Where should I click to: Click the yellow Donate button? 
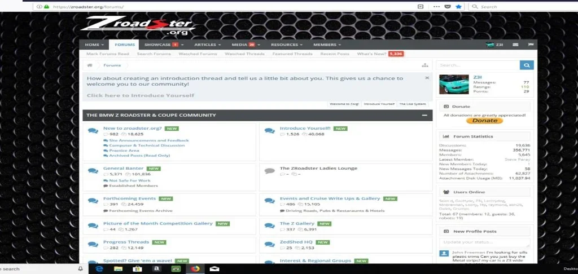click(x=485, y=121)
